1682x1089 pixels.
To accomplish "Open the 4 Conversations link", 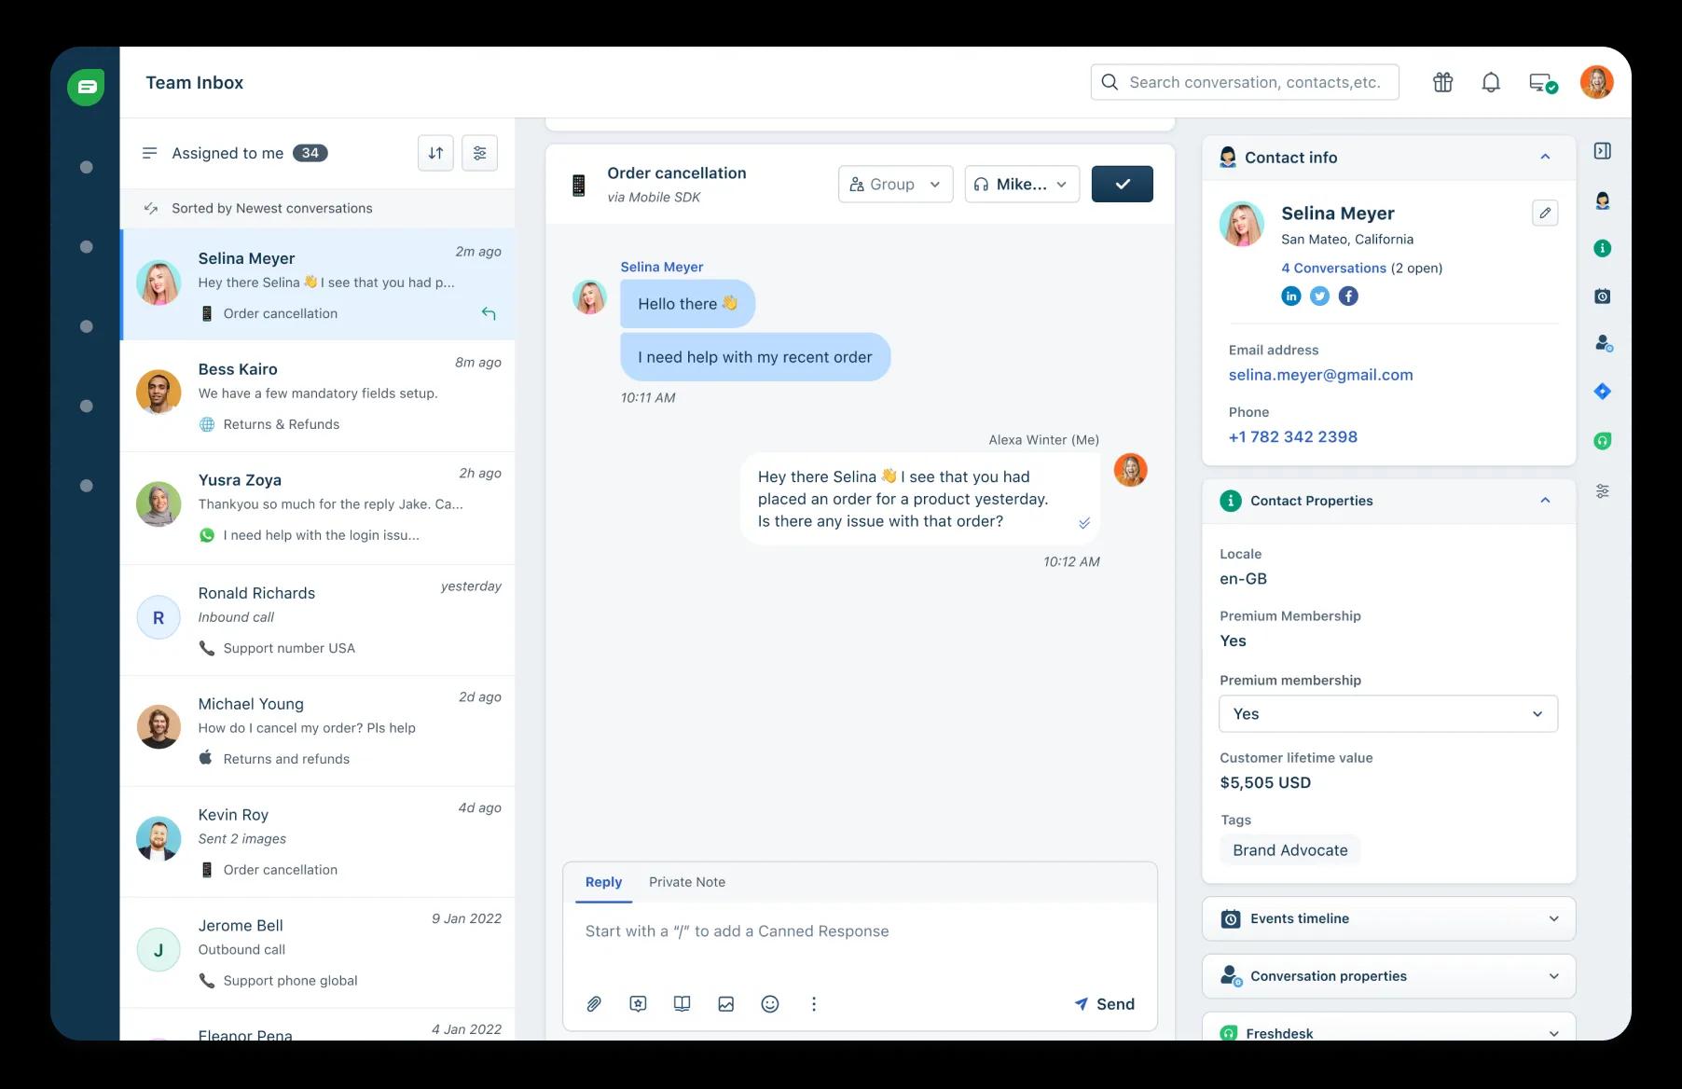I will [1333, 268].
